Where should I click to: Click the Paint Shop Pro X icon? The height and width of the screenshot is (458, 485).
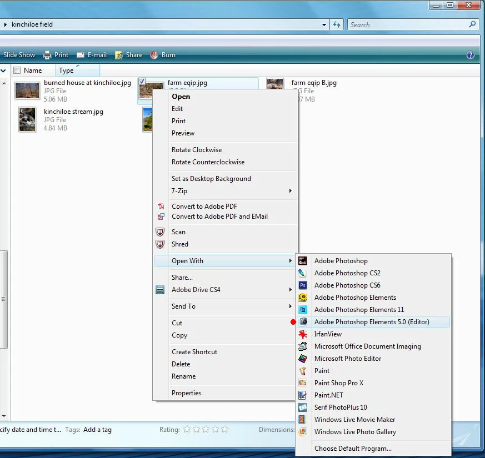(303, 383)
